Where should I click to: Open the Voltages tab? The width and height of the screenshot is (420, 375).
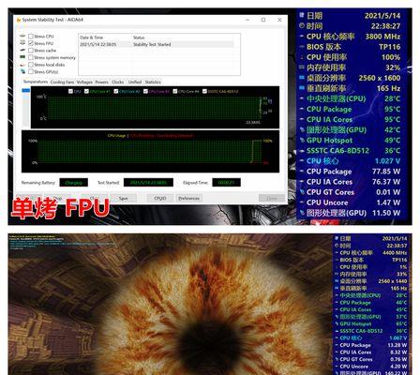click(84, 82)
